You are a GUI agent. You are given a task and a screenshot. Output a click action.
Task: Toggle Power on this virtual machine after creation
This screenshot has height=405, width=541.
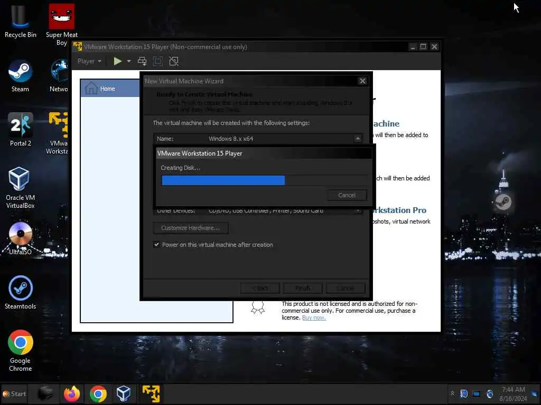pyautogui.click(x=156, y=245)
